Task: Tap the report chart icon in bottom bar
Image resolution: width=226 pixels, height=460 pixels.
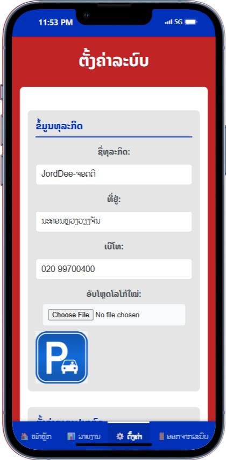Action: coord(71,436)
